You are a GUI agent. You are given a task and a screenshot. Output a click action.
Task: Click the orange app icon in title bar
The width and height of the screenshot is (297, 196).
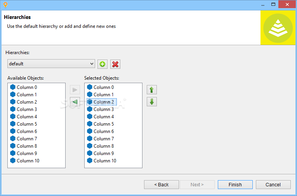coord(5,5)
